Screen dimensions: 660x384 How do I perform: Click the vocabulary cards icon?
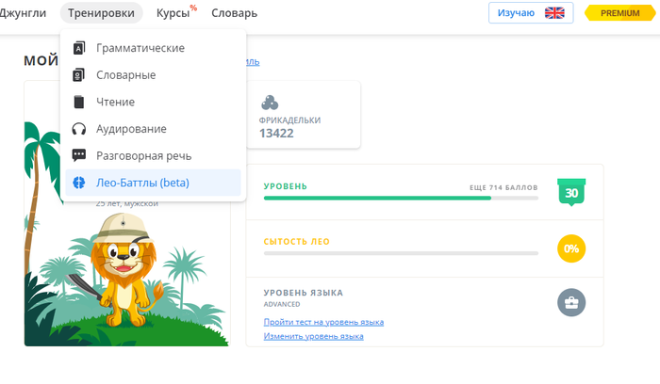(x=78, y=74)
